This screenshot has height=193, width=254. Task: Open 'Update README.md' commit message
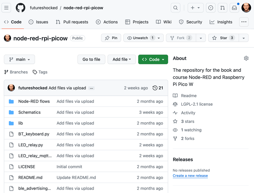(76, 178)
